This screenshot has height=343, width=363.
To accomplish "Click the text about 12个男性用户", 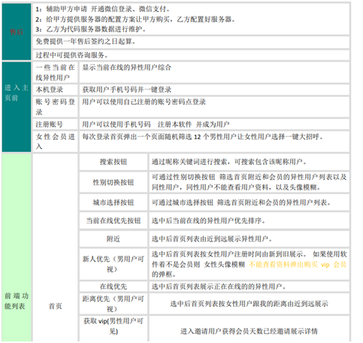I will point(203,137).
